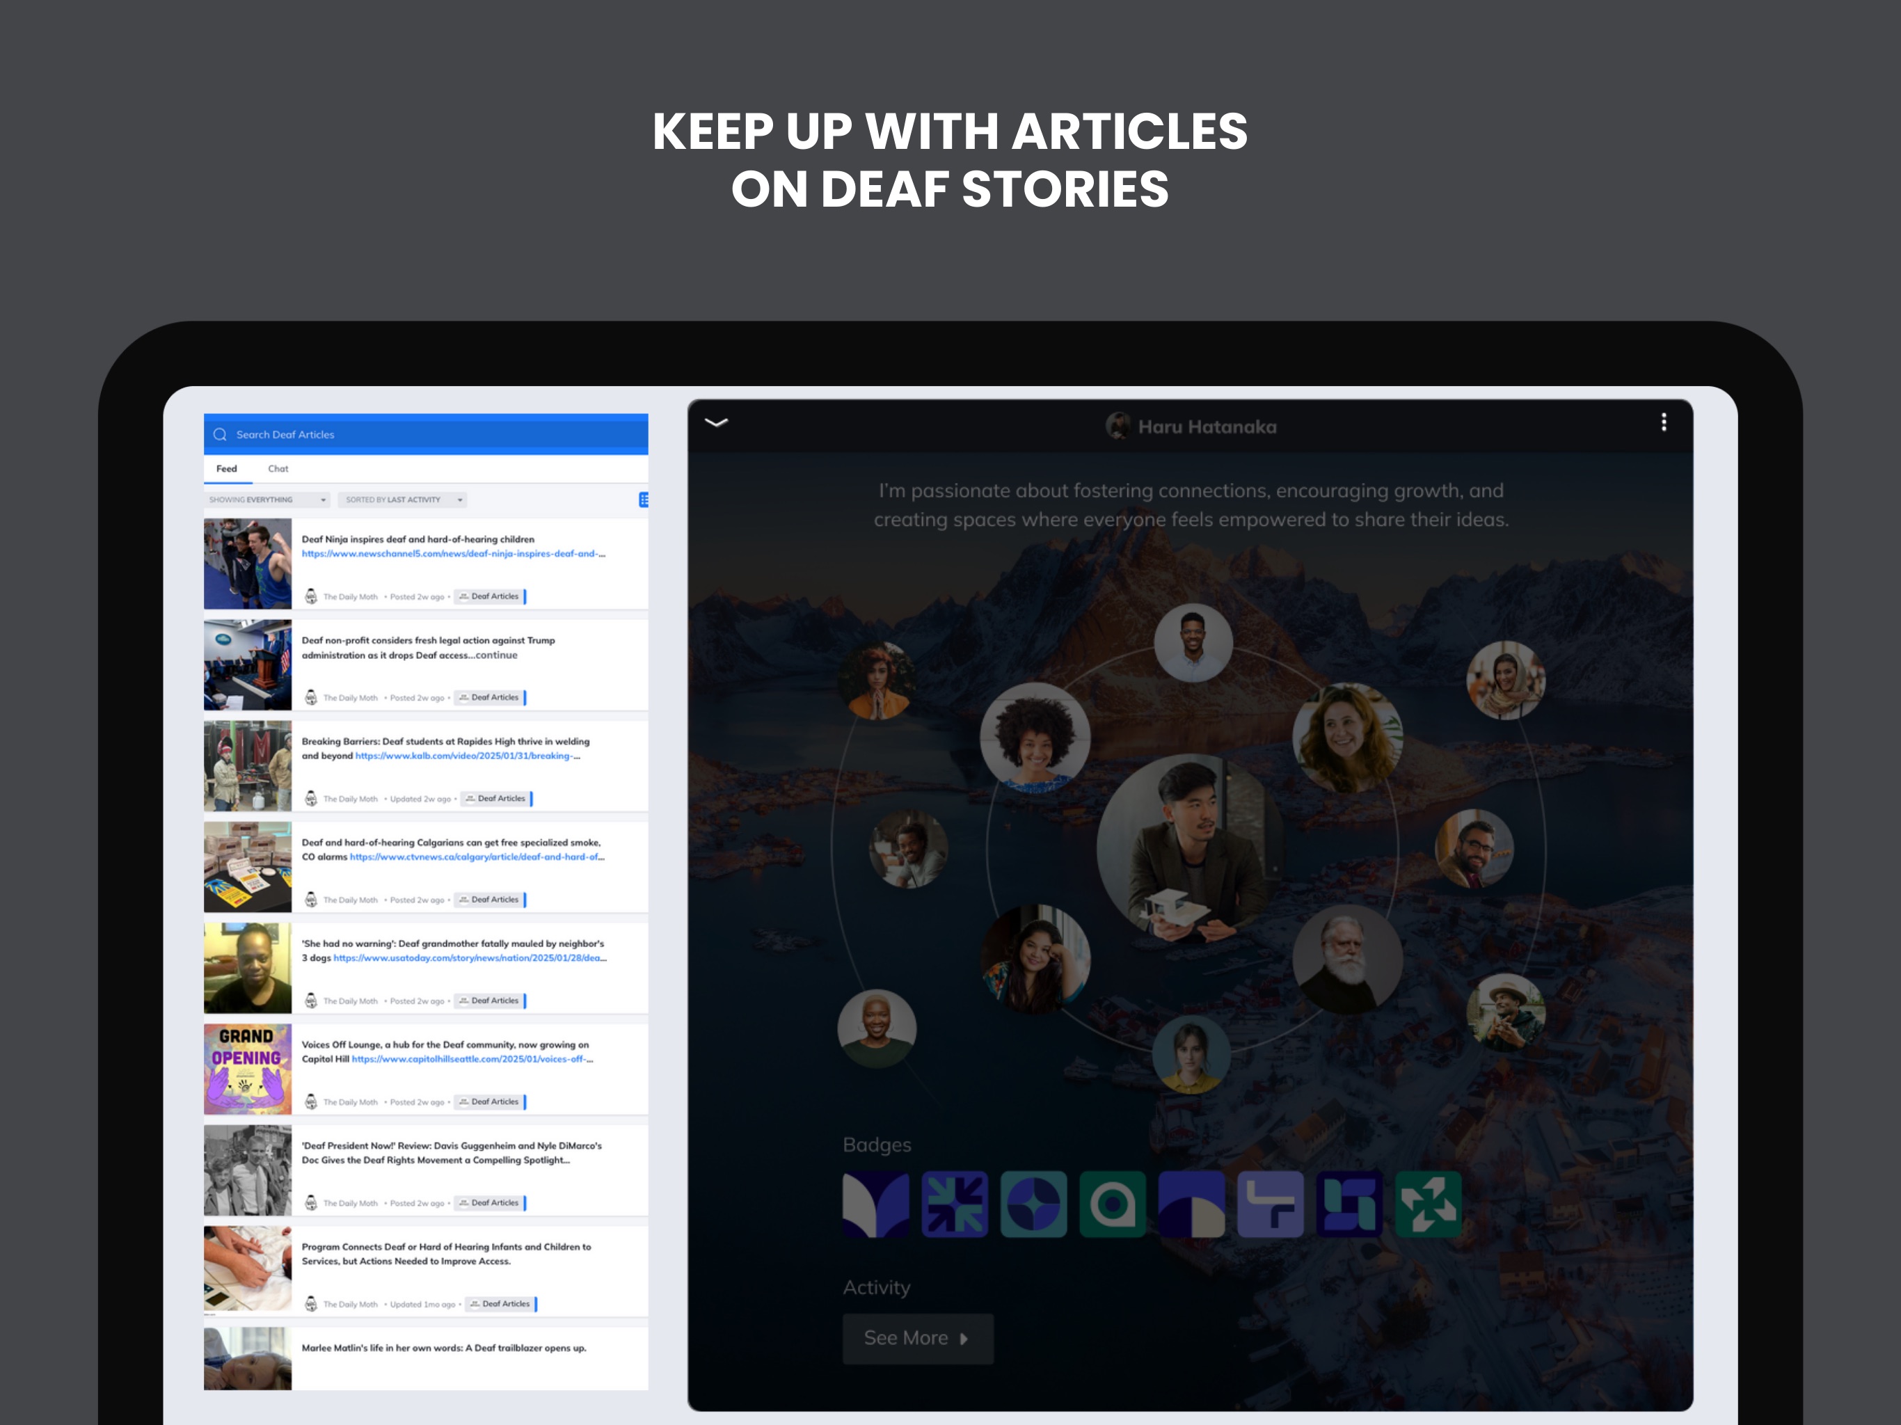Click Daily Moth avatar on Calgarians post
Screen dimensions: 1901x1425
[311, 900]
